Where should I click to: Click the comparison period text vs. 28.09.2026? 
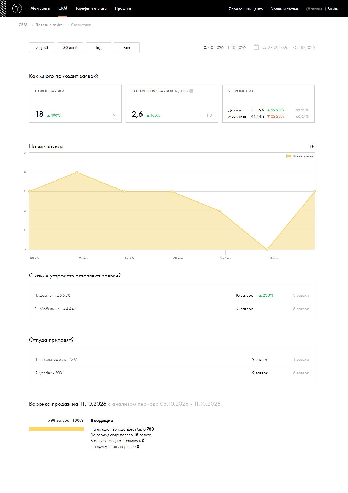289,48
